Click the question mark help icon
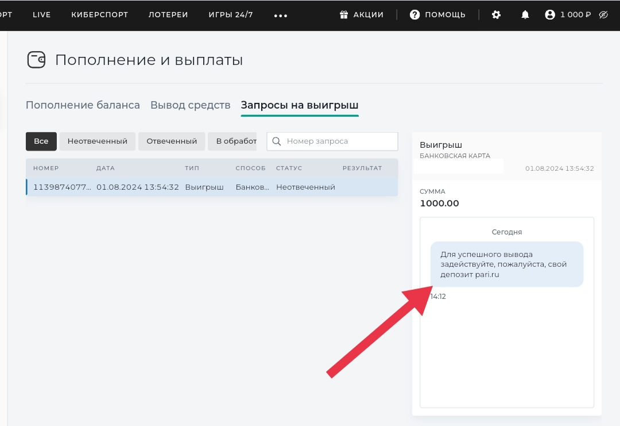 pos(414,15)
